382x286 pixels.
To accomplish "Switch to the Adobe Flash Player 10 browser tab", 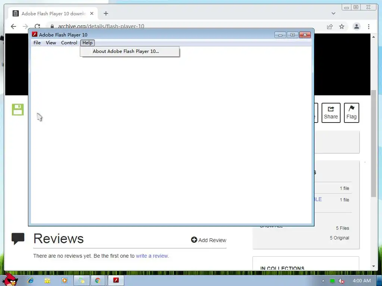I will pos(53,14).
